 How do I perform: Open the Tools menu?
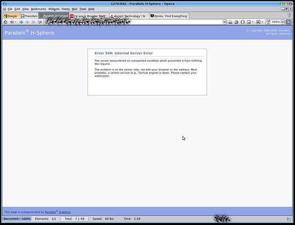pos(83,9)
